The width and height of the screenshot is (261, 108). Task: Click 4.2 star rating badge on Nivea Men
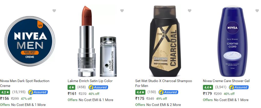tap(5, 92)
